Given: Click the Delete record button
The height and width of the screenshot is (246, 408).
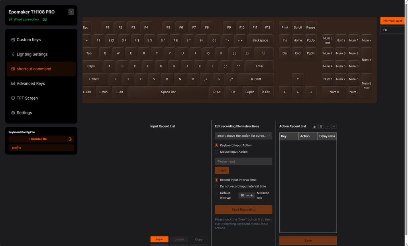Looking at the screenshot, I should click(179, 240).
